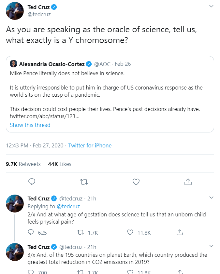The width and height of the screenshot is (220, 274).
Task: Click Show this thread link
Action: 30,125
